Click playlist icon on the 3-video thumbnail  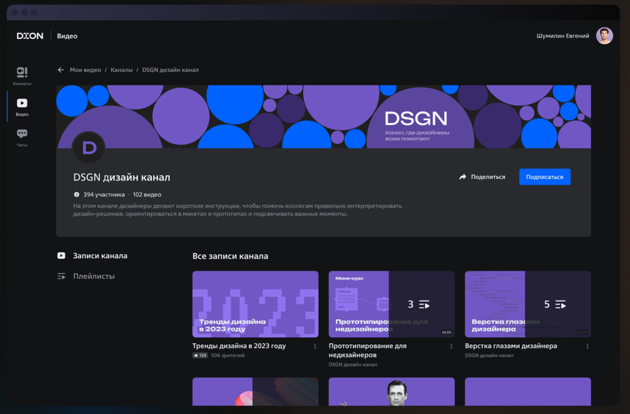click(x=425, y=305)
